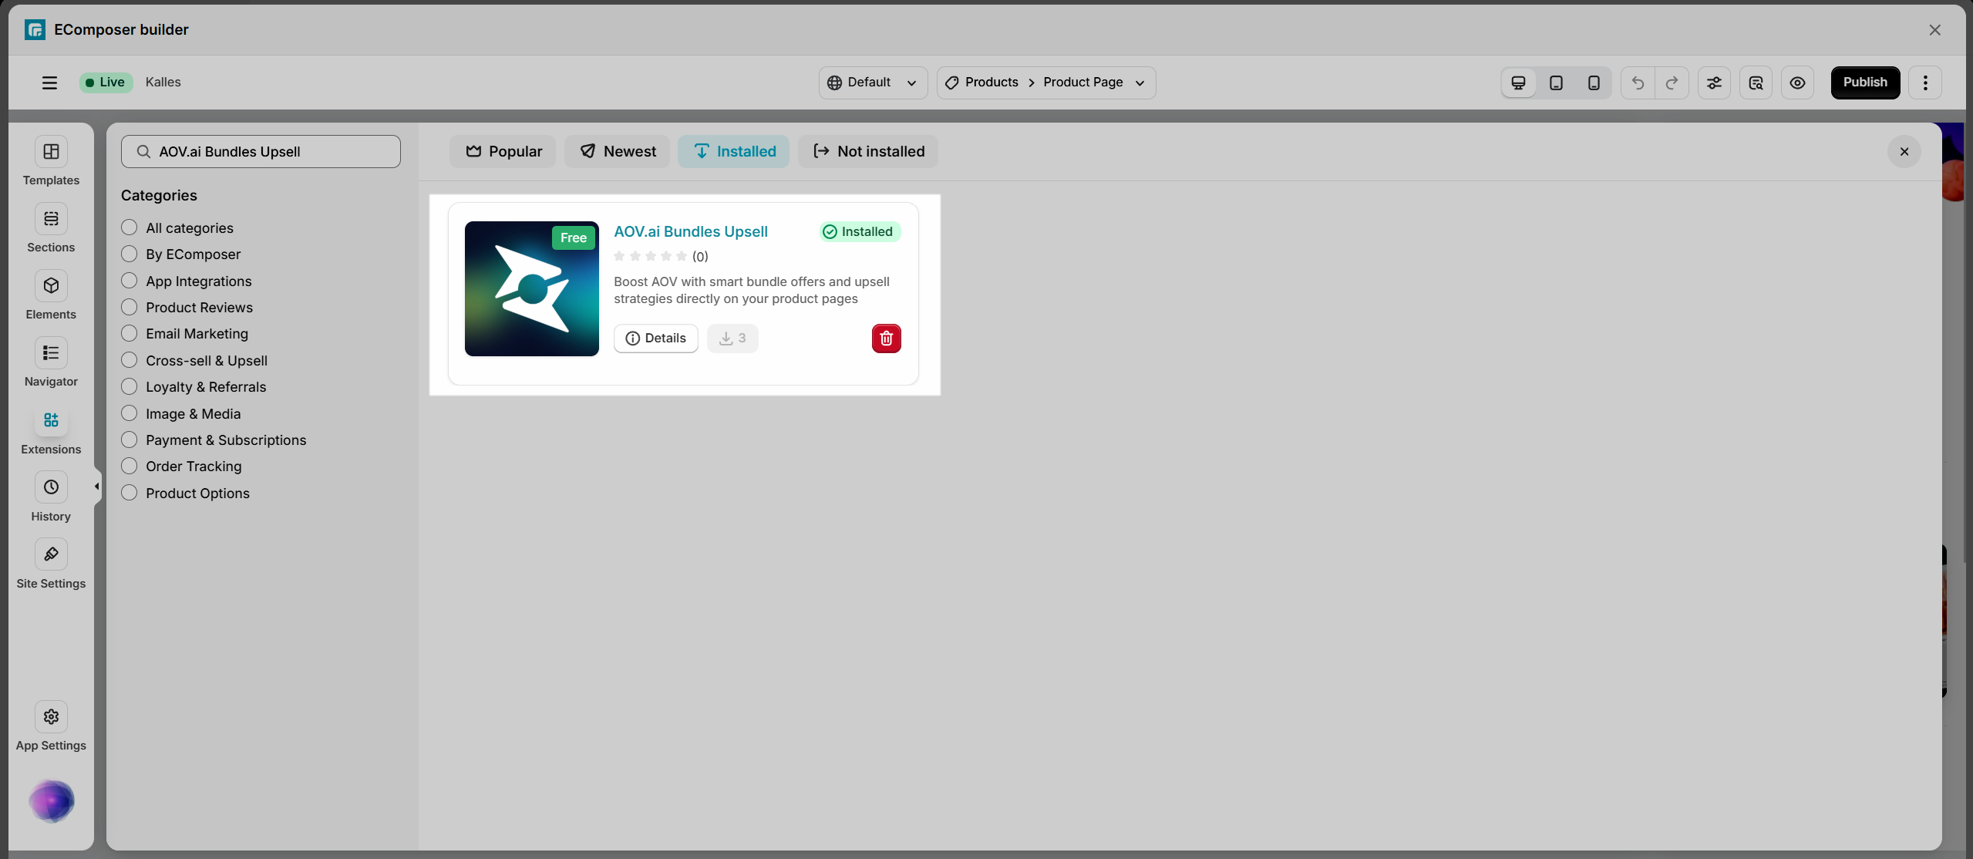Collapse the left sidebar arrow

97,486
